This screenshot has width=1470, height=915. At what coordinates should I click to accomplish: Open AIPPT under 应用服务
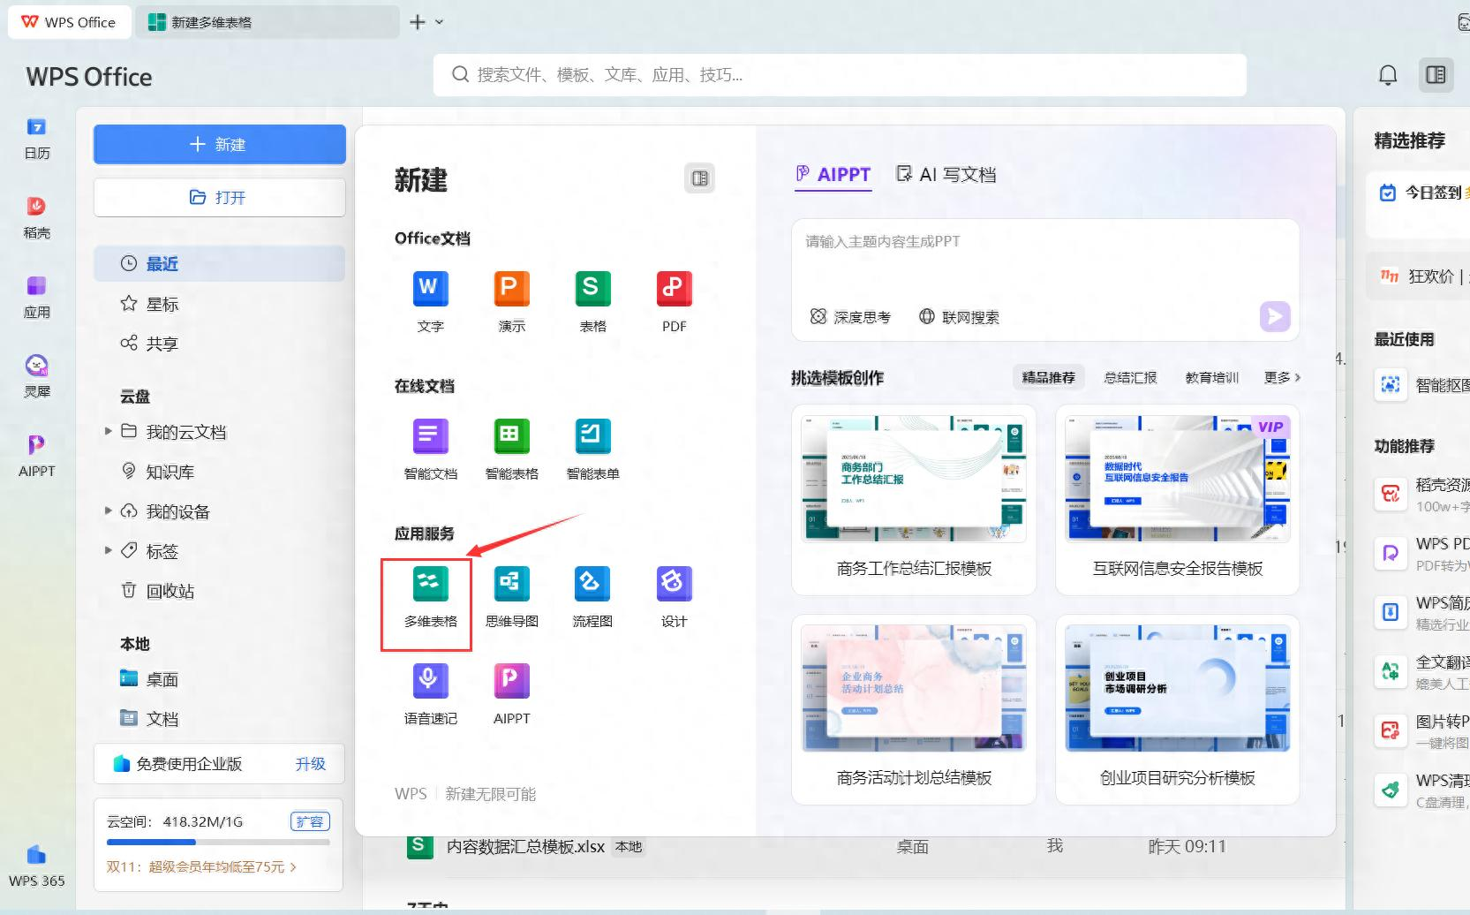tap(512, 695)
